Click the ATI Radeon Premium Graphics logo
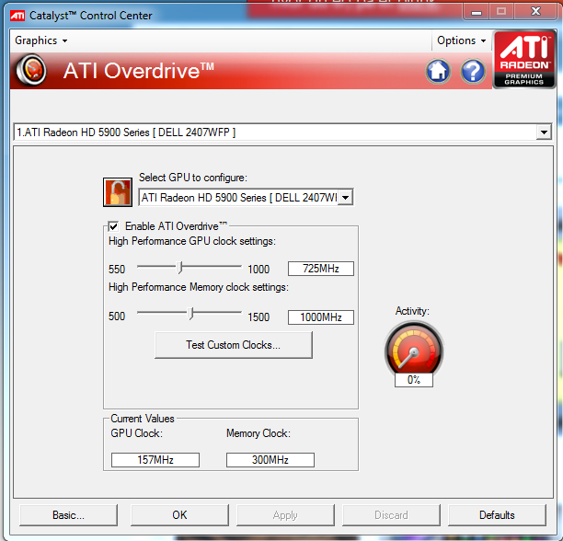Image resolution: width=563 pixels, height=541 pixels. pyautogui.click(x=523, y=59)
